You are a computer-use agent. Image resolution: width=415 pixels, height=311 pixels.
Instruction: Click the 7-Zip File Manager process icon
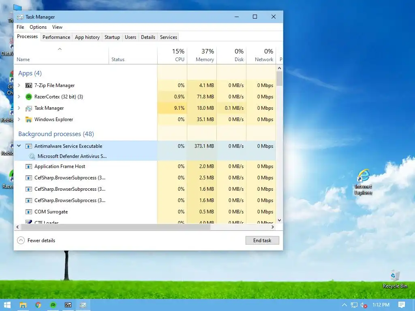tap(29, 85)
